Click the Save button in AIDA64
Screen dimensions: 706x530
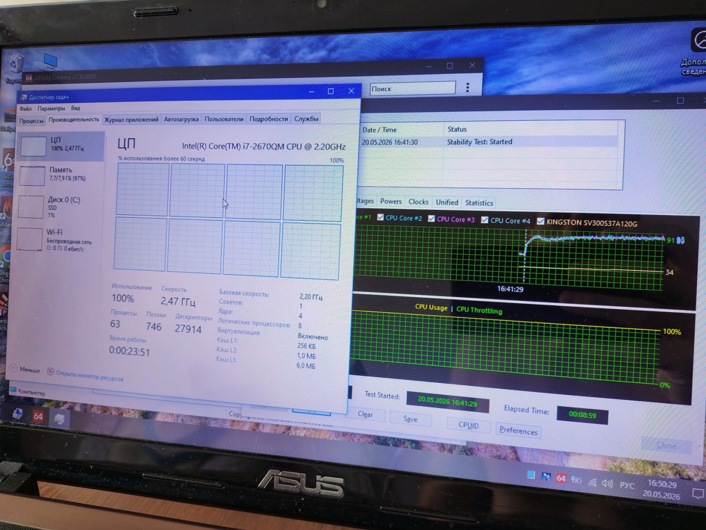point(411,419)
